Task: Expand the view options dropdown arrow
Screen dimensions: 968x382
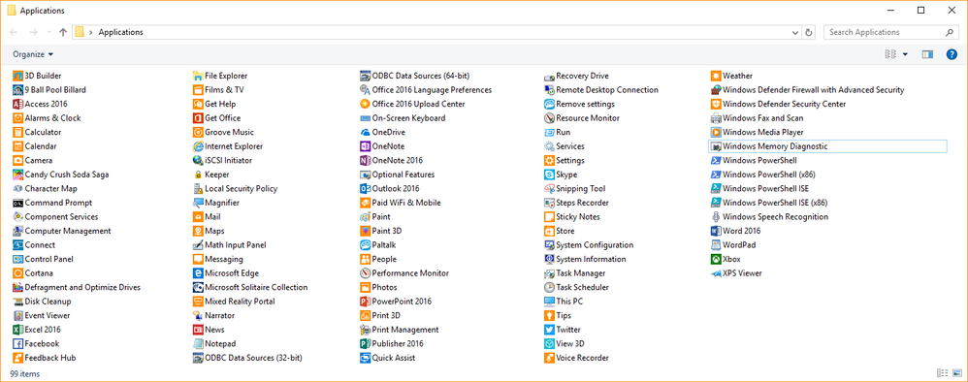Action: pos(905,54)
